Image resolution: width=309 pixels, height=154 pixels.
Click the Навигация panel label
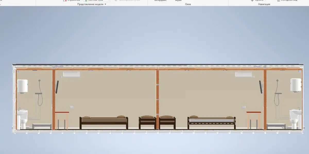tap(264, 4)
